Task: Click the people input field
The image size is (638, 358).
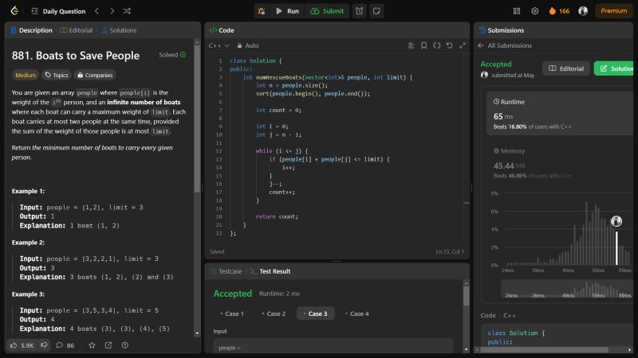Action: 333,346
